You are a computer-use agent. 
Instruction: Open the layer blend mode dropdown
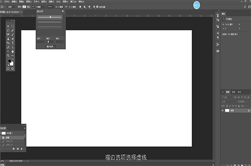229,101
